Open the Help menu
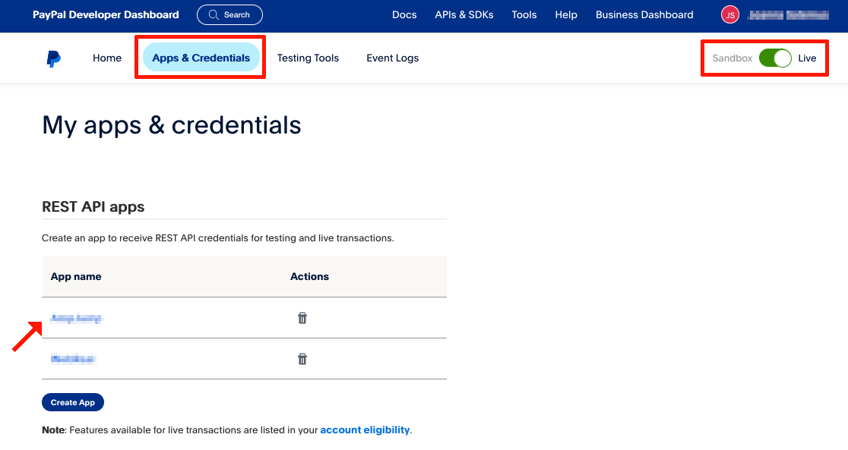The image size is (848, 450). [566, 14]
